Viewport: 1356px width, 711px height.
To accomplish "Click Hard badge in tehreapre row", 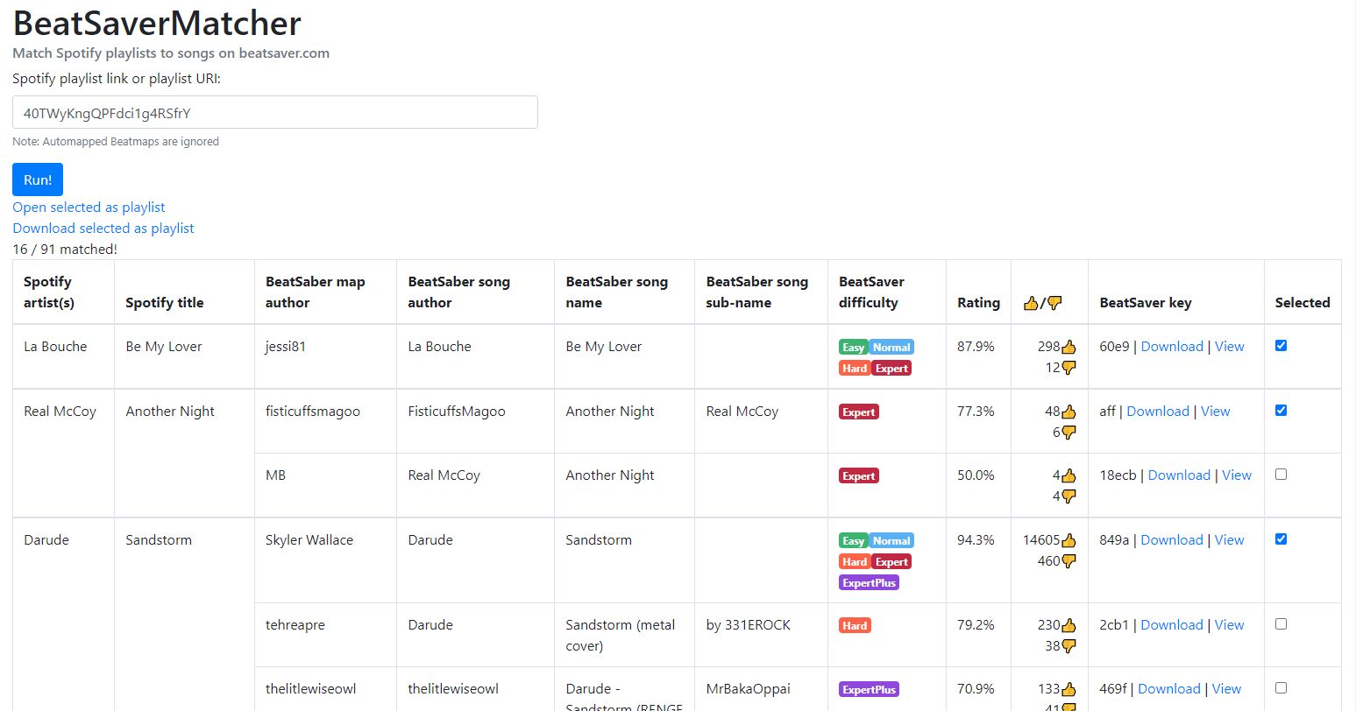I will [x=855, y=626].
